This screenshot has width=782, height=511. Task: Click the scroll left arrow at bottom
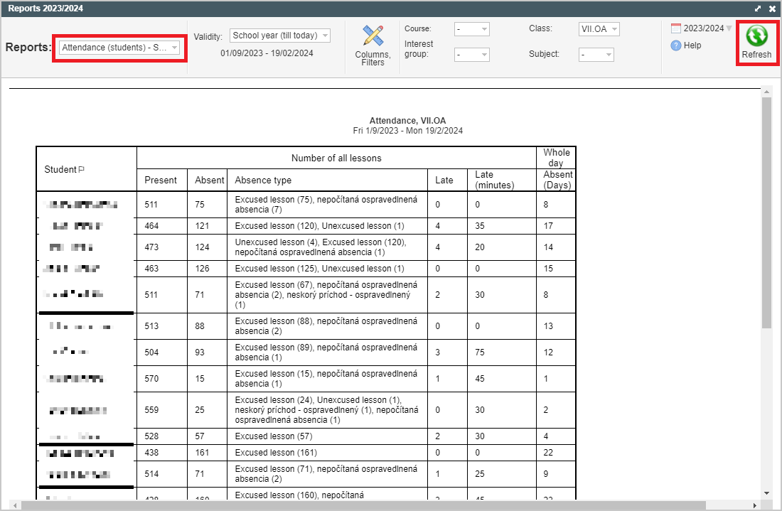click(15, 505)
